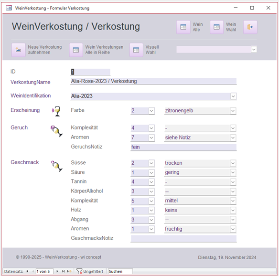Click the exit door icon button

click(250, 27)
